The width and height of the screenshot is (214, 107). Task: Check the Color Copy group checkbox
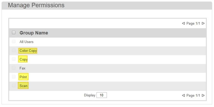[14, 50]
